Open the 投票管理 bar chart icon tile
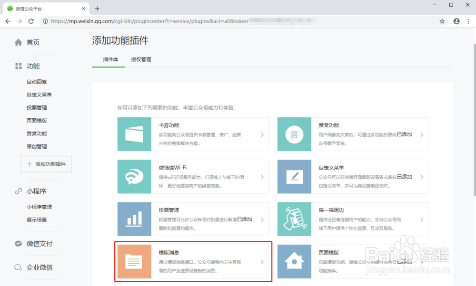This screenshot has width=476, height=286. point(134,219)
